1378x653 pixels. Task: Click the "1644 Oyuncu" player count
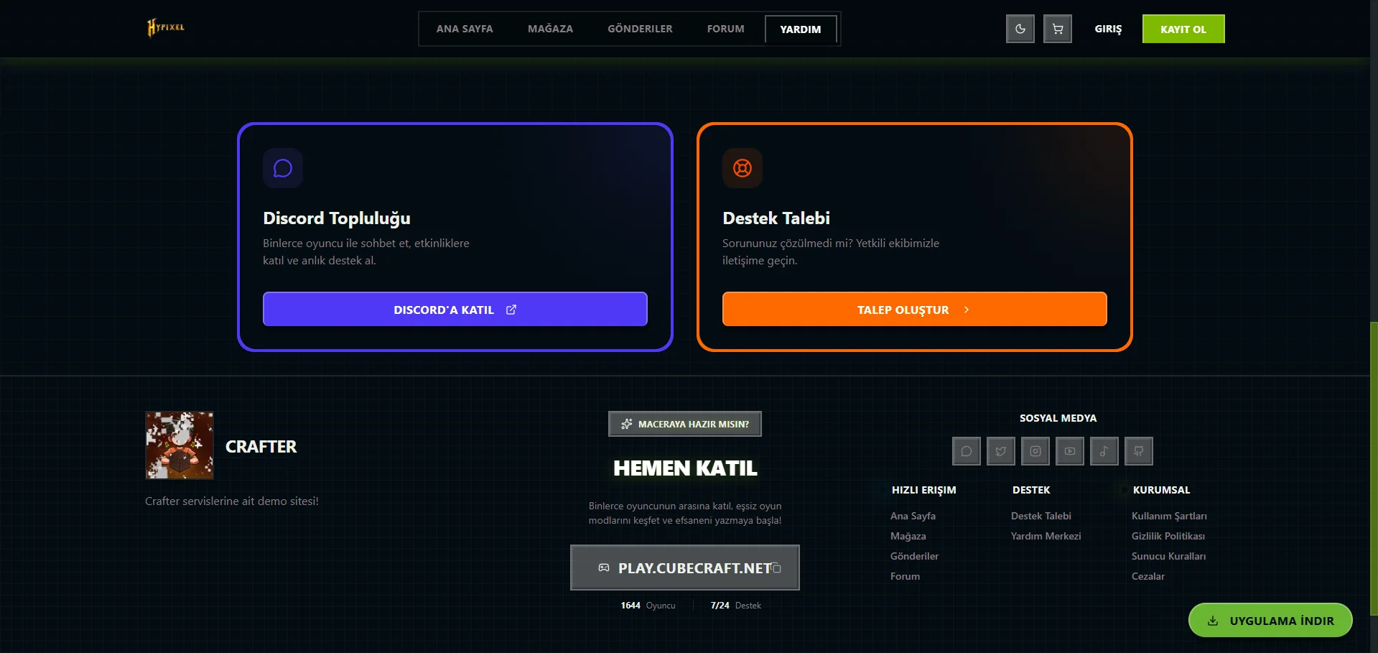(648, 606)
